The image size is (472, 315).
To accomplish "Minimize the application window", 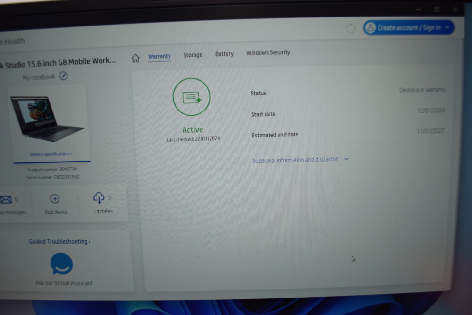I will pos(418,9).
